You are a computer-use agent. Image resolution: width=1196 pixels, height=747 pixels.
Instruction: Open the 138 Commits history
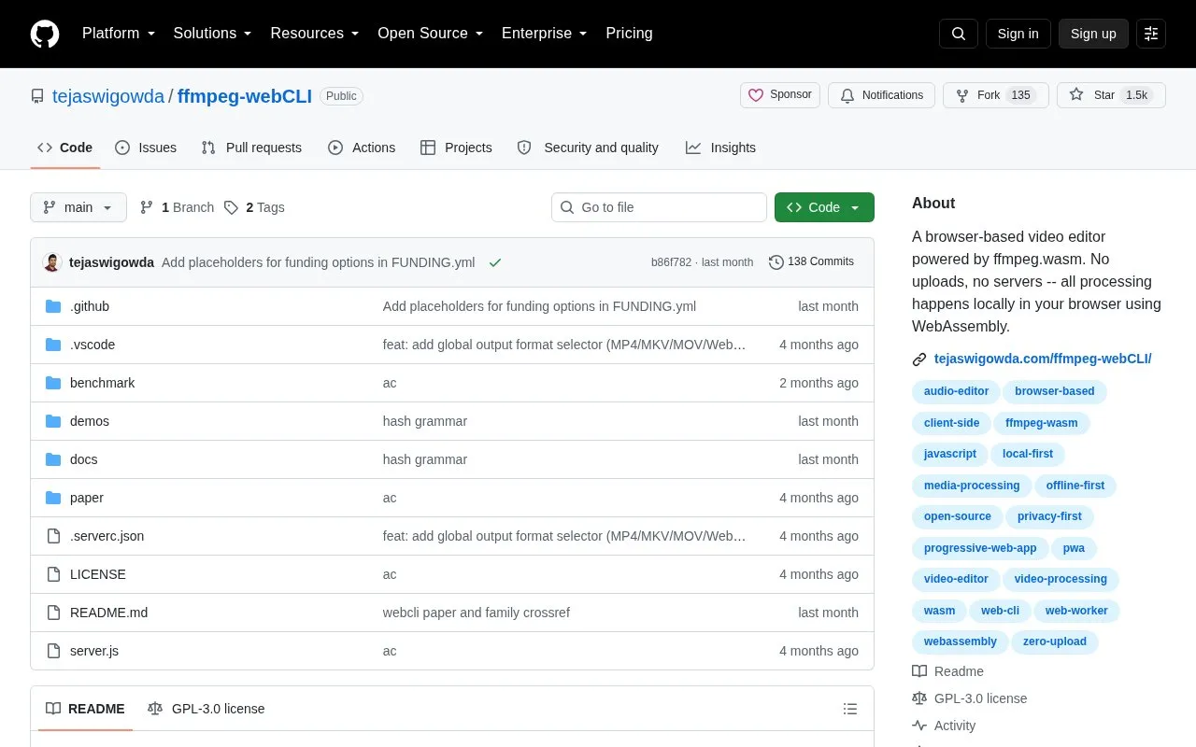point(811,262)
